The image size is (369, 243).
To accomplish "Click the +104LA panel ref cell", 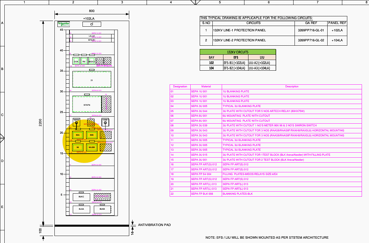I will tap(337, 40).
